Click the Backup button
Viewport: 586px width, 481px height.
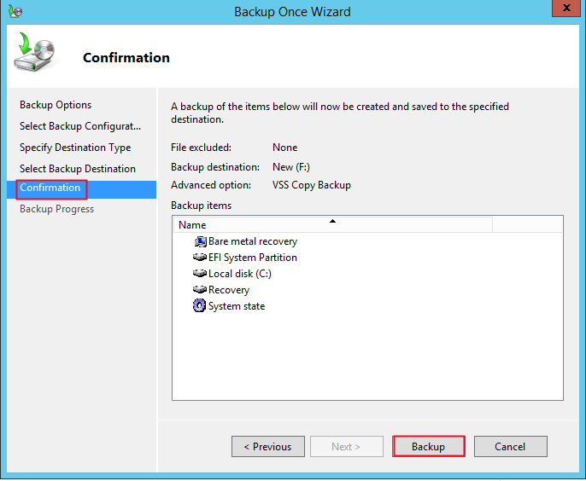[429, 446]
